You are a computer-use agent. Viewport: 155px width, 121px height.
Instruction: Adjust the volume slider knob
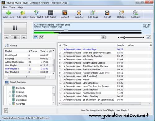tap(124, 38)
